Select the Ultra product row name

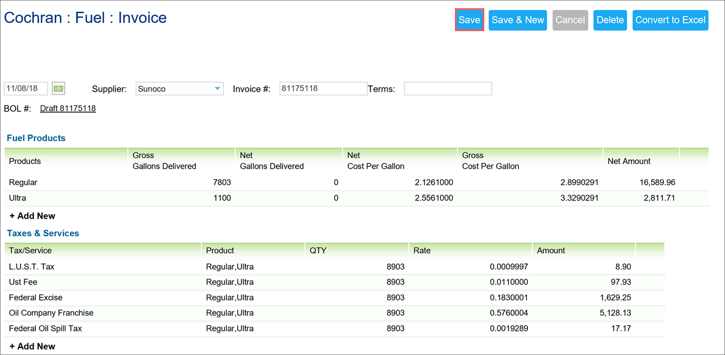[18, 198]
